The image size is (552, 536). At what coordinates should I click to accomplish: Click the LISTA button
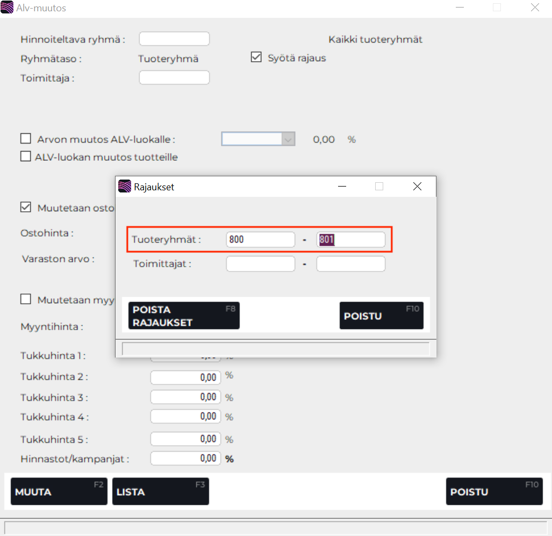(160, 491)
